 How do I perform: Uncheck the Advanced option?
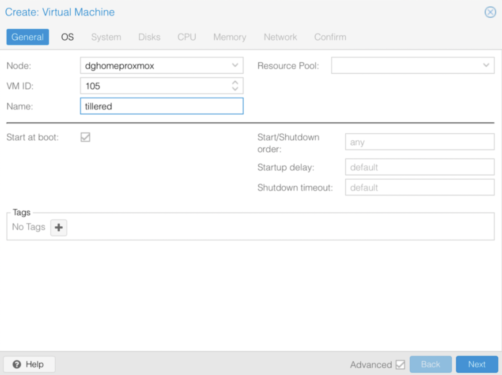[400, 364]
